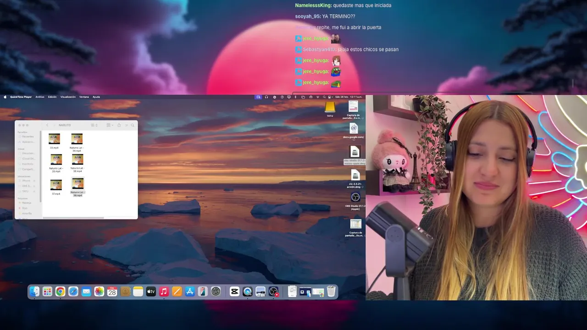The image size is (587, 330).
Task: Open the Archivo menu
Action: coord(40,97)
